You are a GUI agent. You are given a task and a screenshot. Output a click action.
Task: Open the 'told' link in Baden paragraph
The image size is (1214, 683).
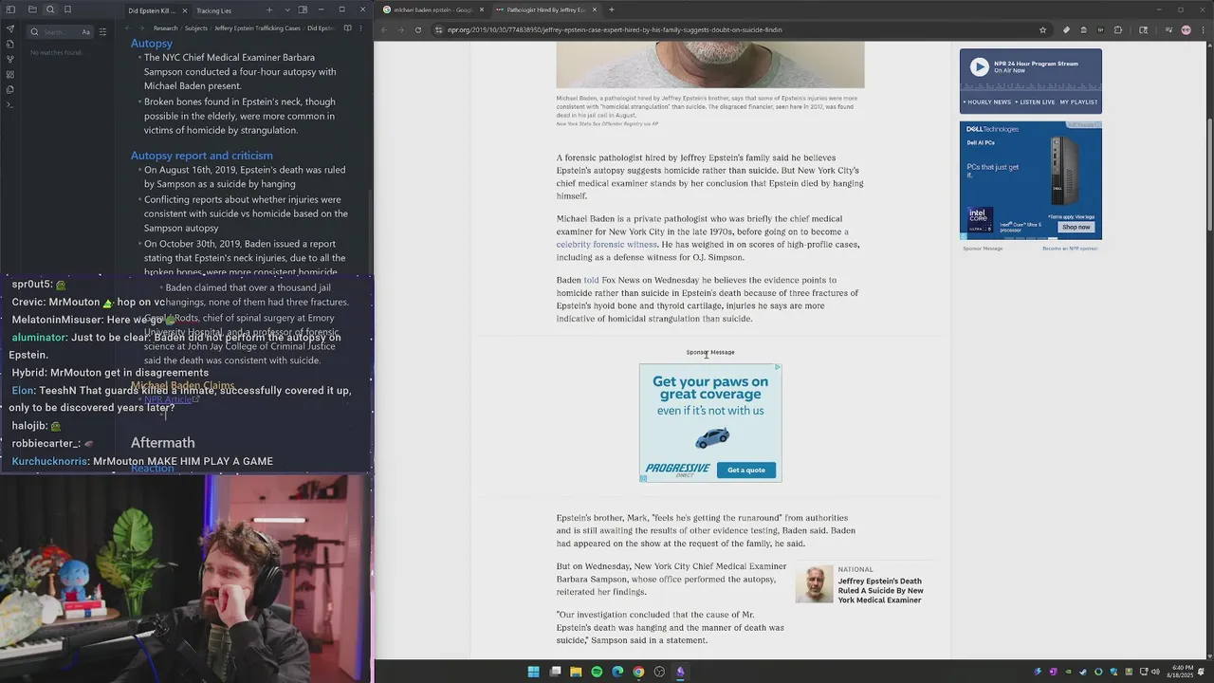[x=591, y=281]
